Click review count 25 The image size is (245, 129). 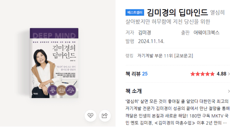click(145, 74)
